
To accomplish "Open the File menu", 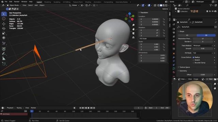I will point(6,2).
